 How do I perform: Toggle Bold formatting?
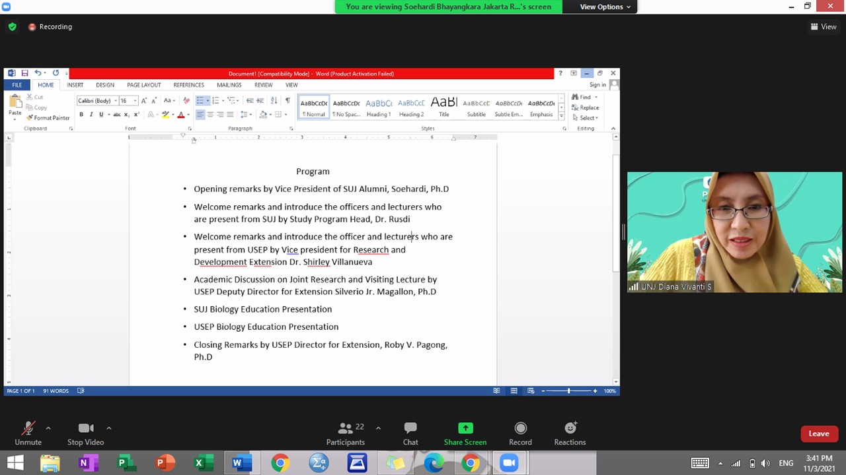tap(81, 114)
